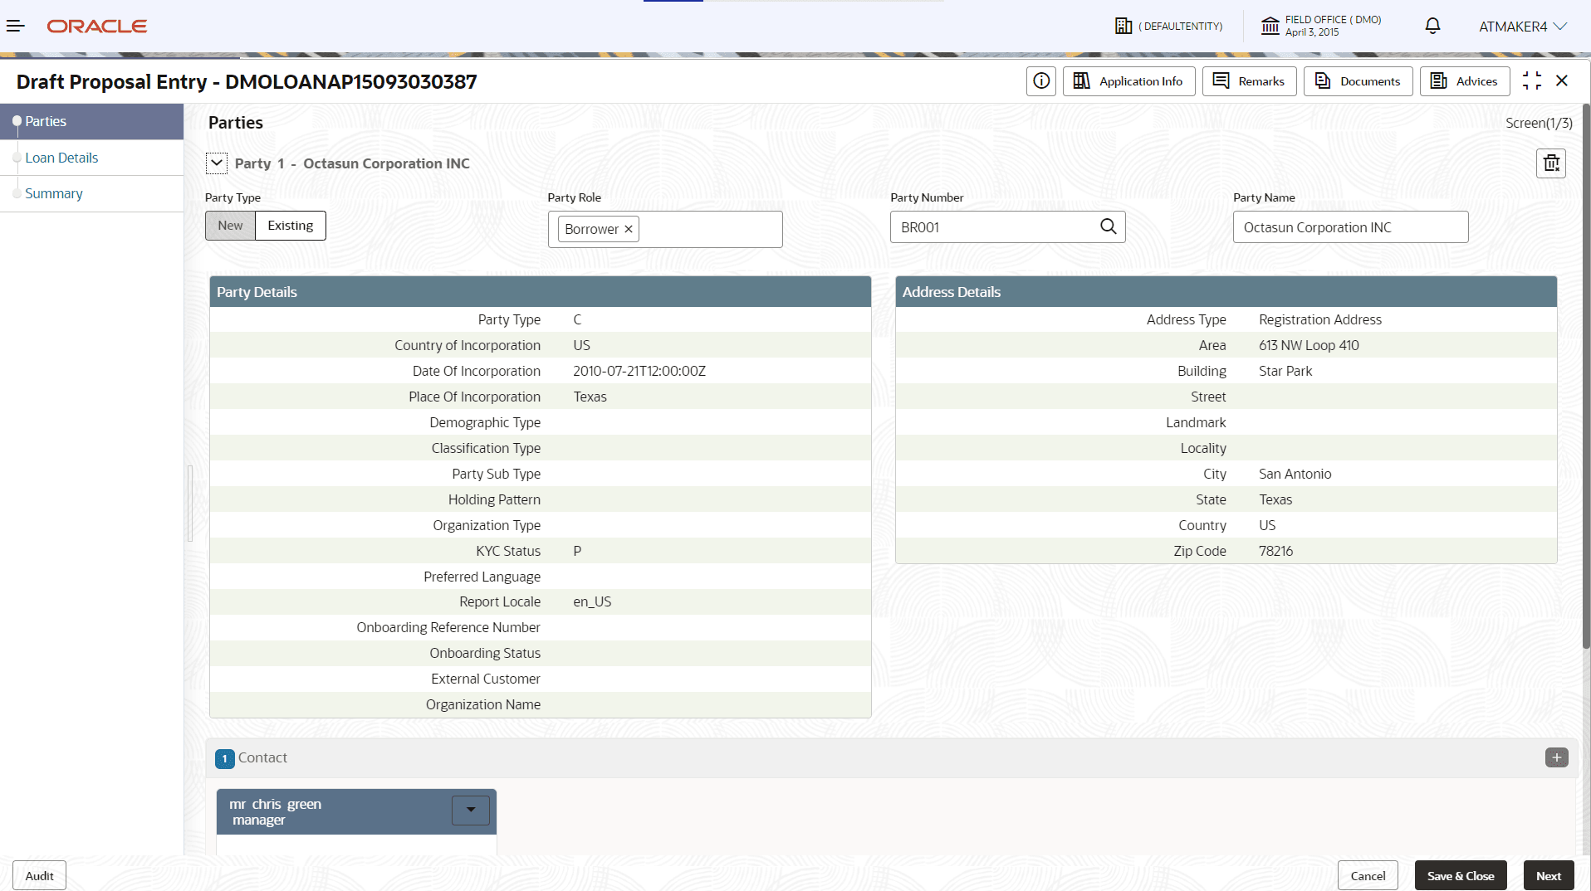Image resolution: width=1591 pixels, height=891 pixels.
Task: Close the Draft Proposal Entry screen
Action: pyautogui.click(x=1562, y=80)
